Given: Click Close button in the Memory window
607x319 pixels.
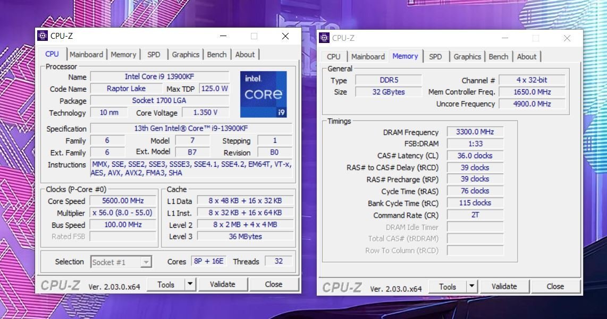Looking at the screenshot, I should click(555, 287).
